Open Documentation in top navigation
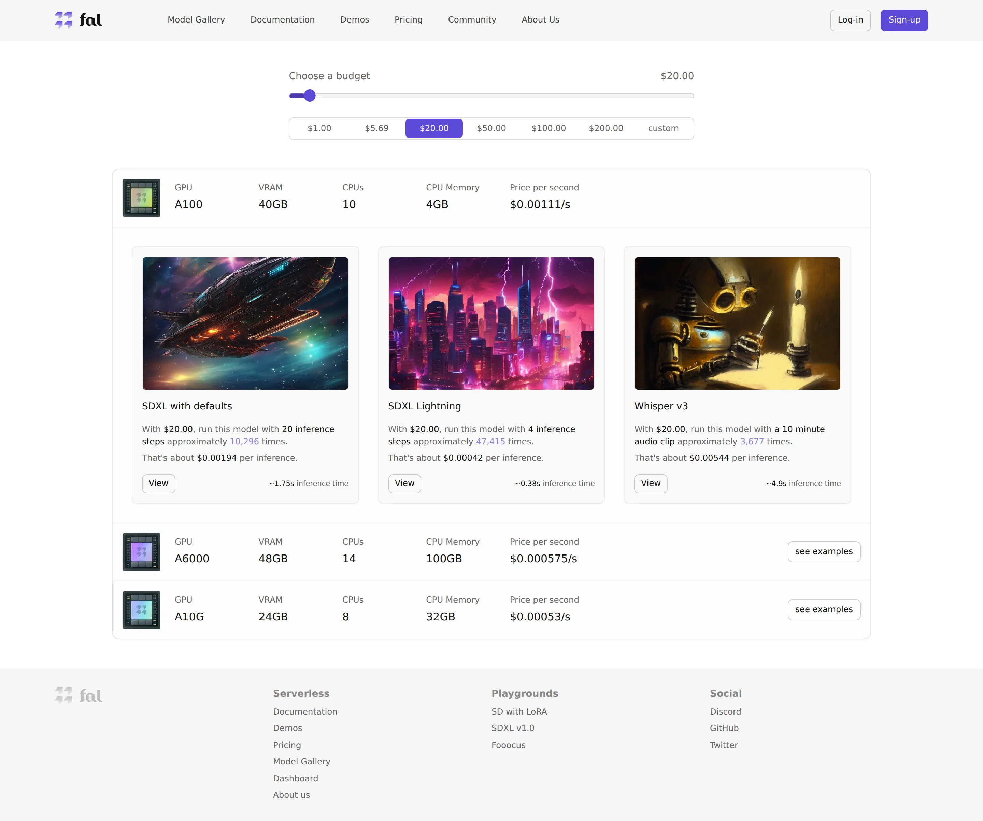Image resolution: width=983 pixels, height=821 pixels. [x=282, y=20]
